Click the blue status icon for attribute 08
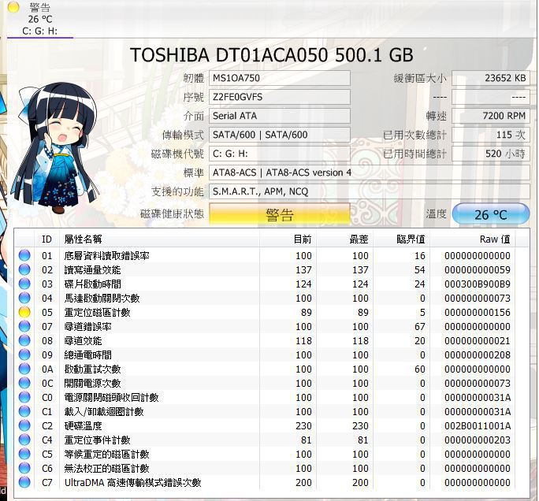 tap(24, 340)
